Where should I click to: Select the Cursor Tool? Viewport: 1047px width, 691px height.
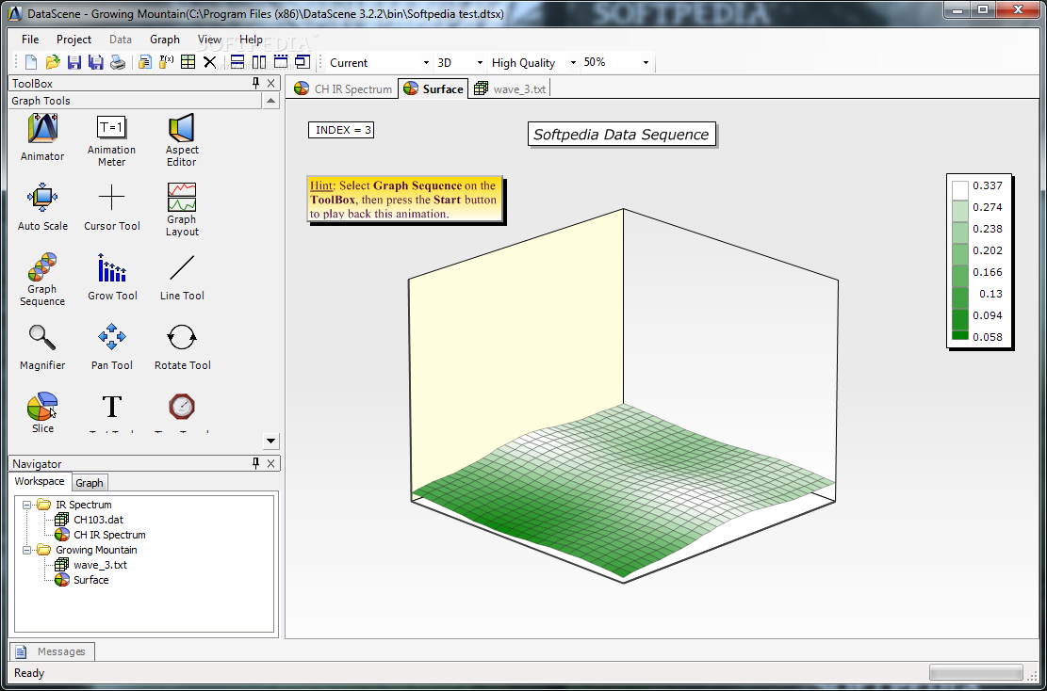111,207
